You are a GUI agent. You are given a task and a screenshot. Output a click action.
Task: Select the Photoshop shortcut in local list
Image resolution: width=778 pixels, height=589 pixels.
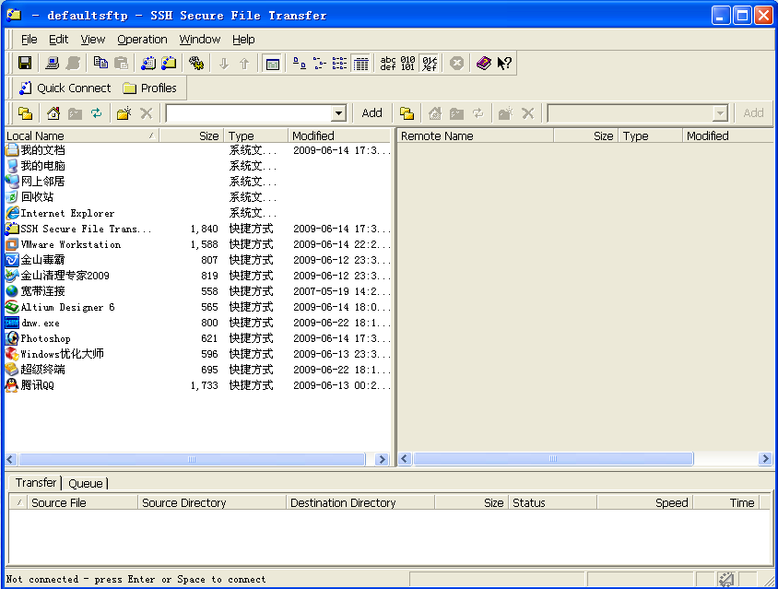[x=45, y=338]
